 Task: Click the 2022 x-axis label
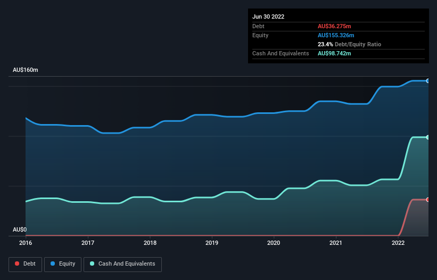[398, 243]
